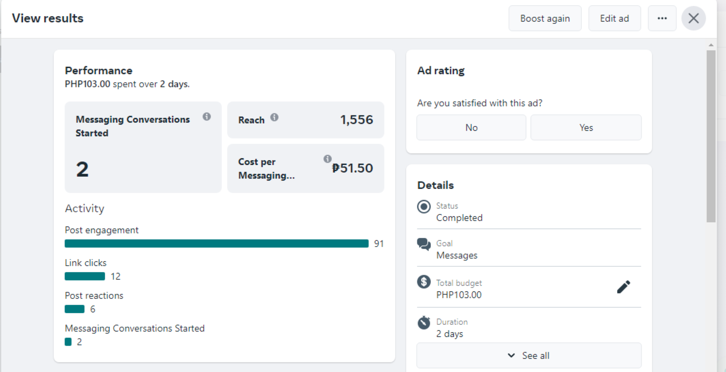Expand details with See all

pyautogui.click(x=529, y=356)
